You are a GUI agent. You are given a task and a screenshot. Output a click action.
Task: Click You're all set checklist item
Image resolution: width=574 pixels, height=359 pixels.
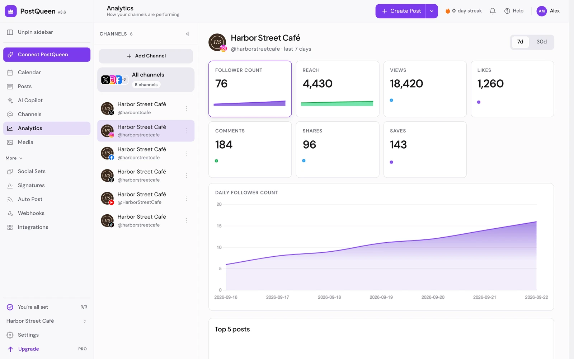pyautogui.click(x=47, y=307)
